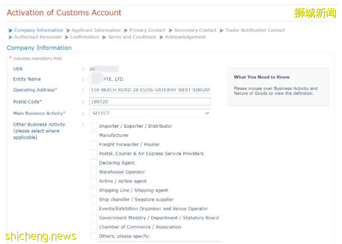Open Trader Notification Contact step

(255, 30)
